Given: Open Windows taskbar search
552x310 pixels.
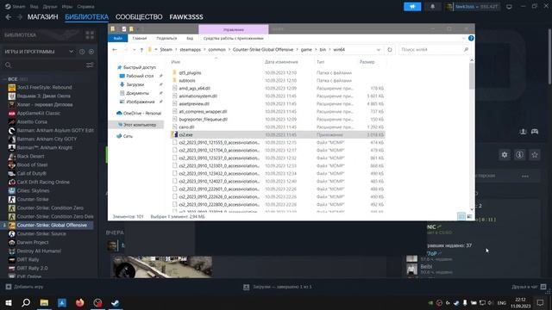Looking at the screenshot, I should tap(26, 302).
